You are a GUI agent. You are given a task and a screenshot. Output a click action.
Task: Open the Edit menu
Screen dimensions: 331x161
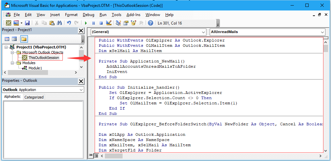pyautogui.click(x=28, y=15)
